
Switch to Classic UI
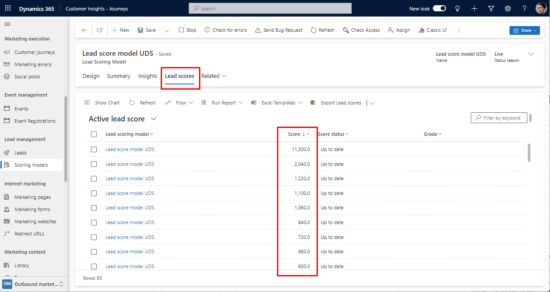coord(432,30)
